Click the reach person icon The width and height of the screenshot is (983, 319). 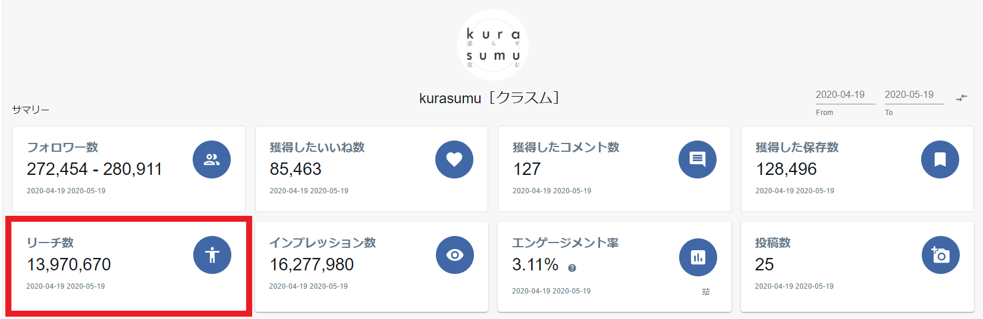click(x=212, y=255)
